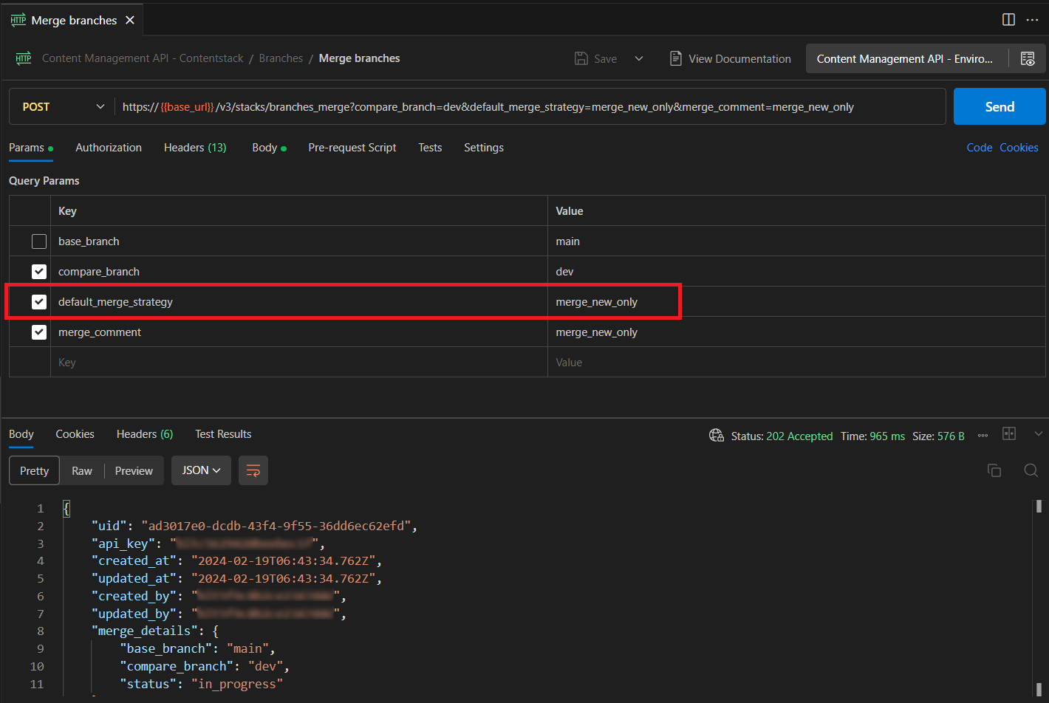Screen dimensions: 1049x703
Task: Click the empty Value input row
Action: 796,363
